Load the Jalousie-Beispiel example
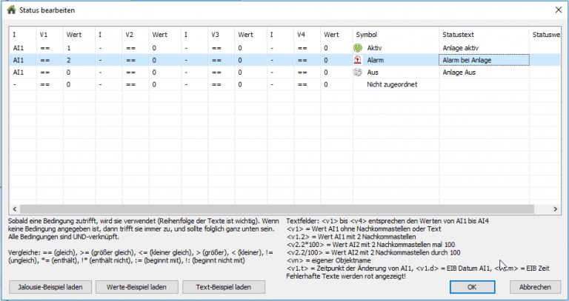The width and height of the screenshot is (569, 301). [x=50, y=287]
